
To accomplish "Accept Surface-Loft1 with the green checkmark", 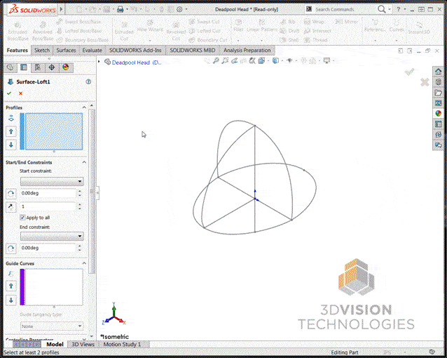I will (9, 93).
